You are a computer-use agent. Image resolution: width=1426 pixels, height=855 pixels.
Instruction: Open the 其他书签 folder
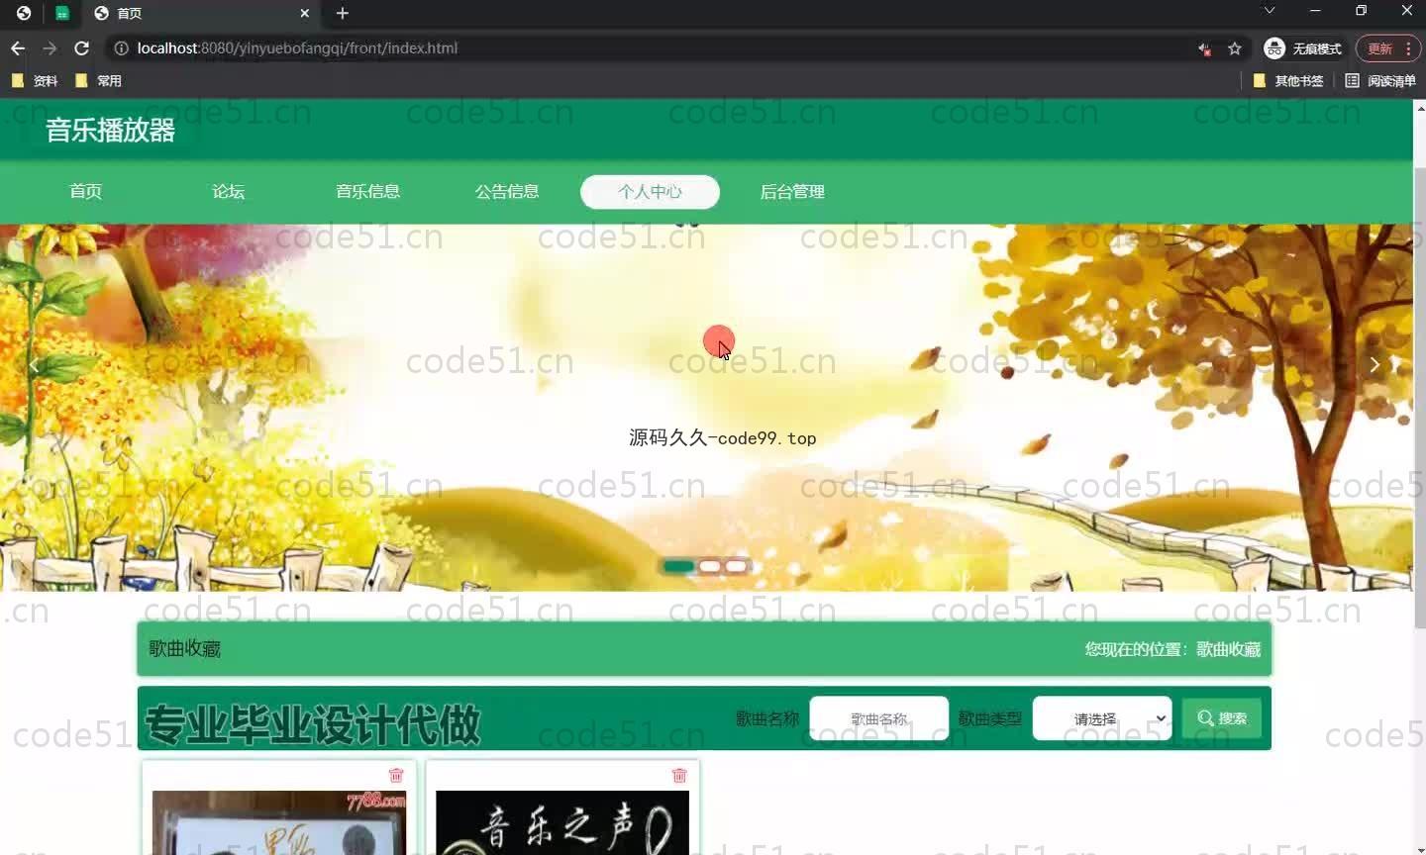[1287, 81]
